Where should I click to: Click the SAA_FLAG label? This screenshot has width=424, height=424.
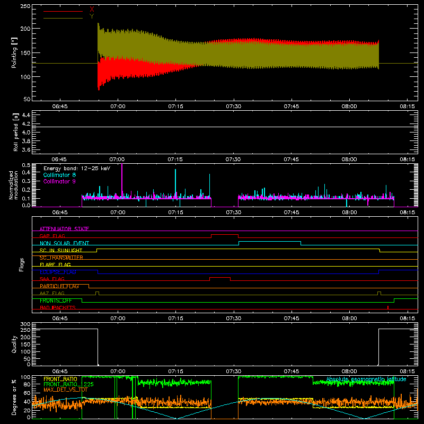click(x=52, y=279)
